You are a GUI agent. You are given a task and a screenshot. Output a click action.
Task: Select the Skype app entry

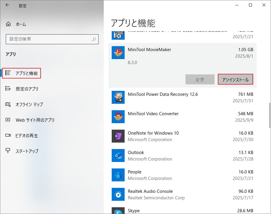[183, 209]
